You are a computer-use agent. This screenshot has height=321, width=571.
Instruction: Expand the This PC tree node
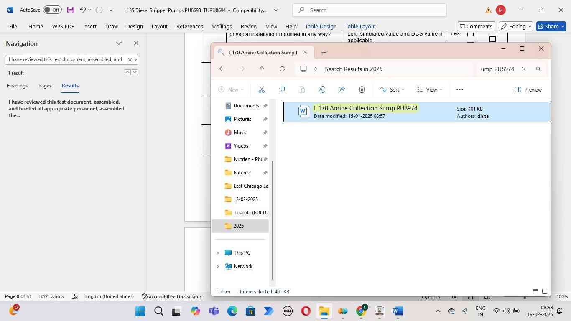(x=217, y=253)
